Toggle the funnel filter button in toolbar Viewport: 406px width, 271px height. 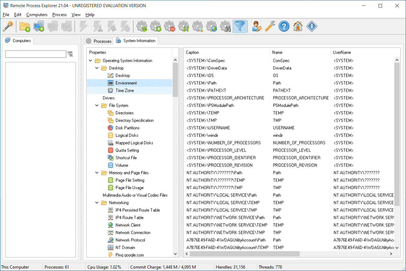point(240,26)
